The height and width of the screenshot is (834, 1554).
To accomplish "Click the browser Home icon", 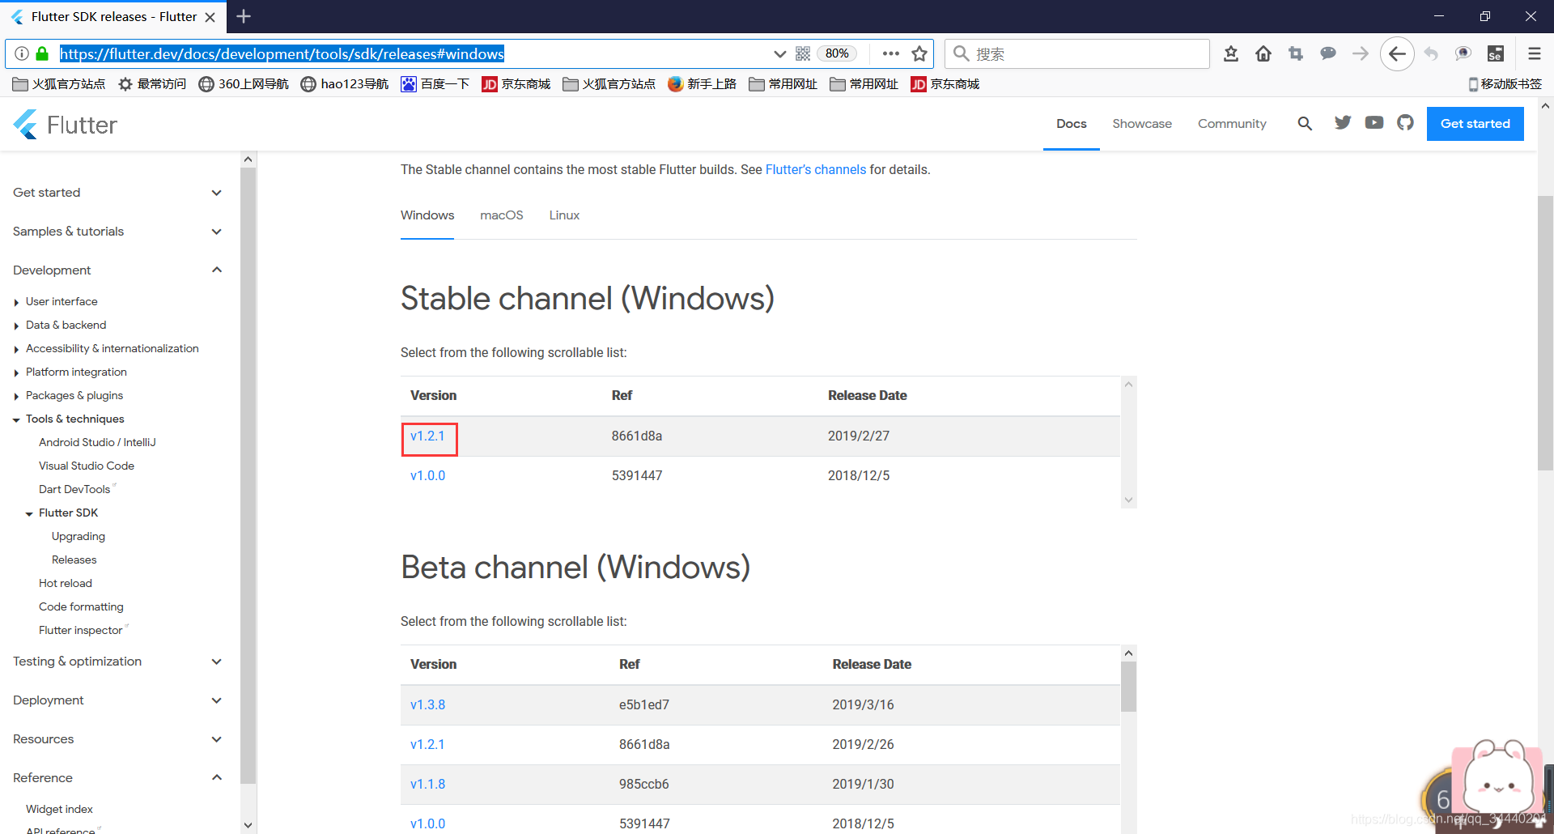I will 1263,53.
